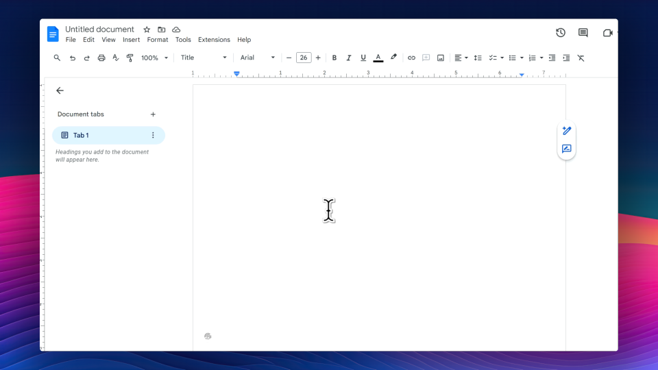Open the Extensions menu
This screenshot has height=370, width=658.
click(x=214, y=40)
